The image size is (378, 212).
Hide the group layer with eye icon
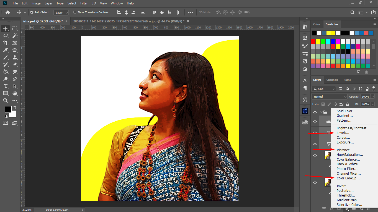[315, 112]
